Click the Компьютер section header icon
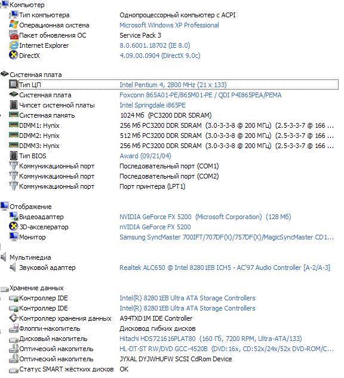This screenshot has height=378, width=344. pos(5,4)
